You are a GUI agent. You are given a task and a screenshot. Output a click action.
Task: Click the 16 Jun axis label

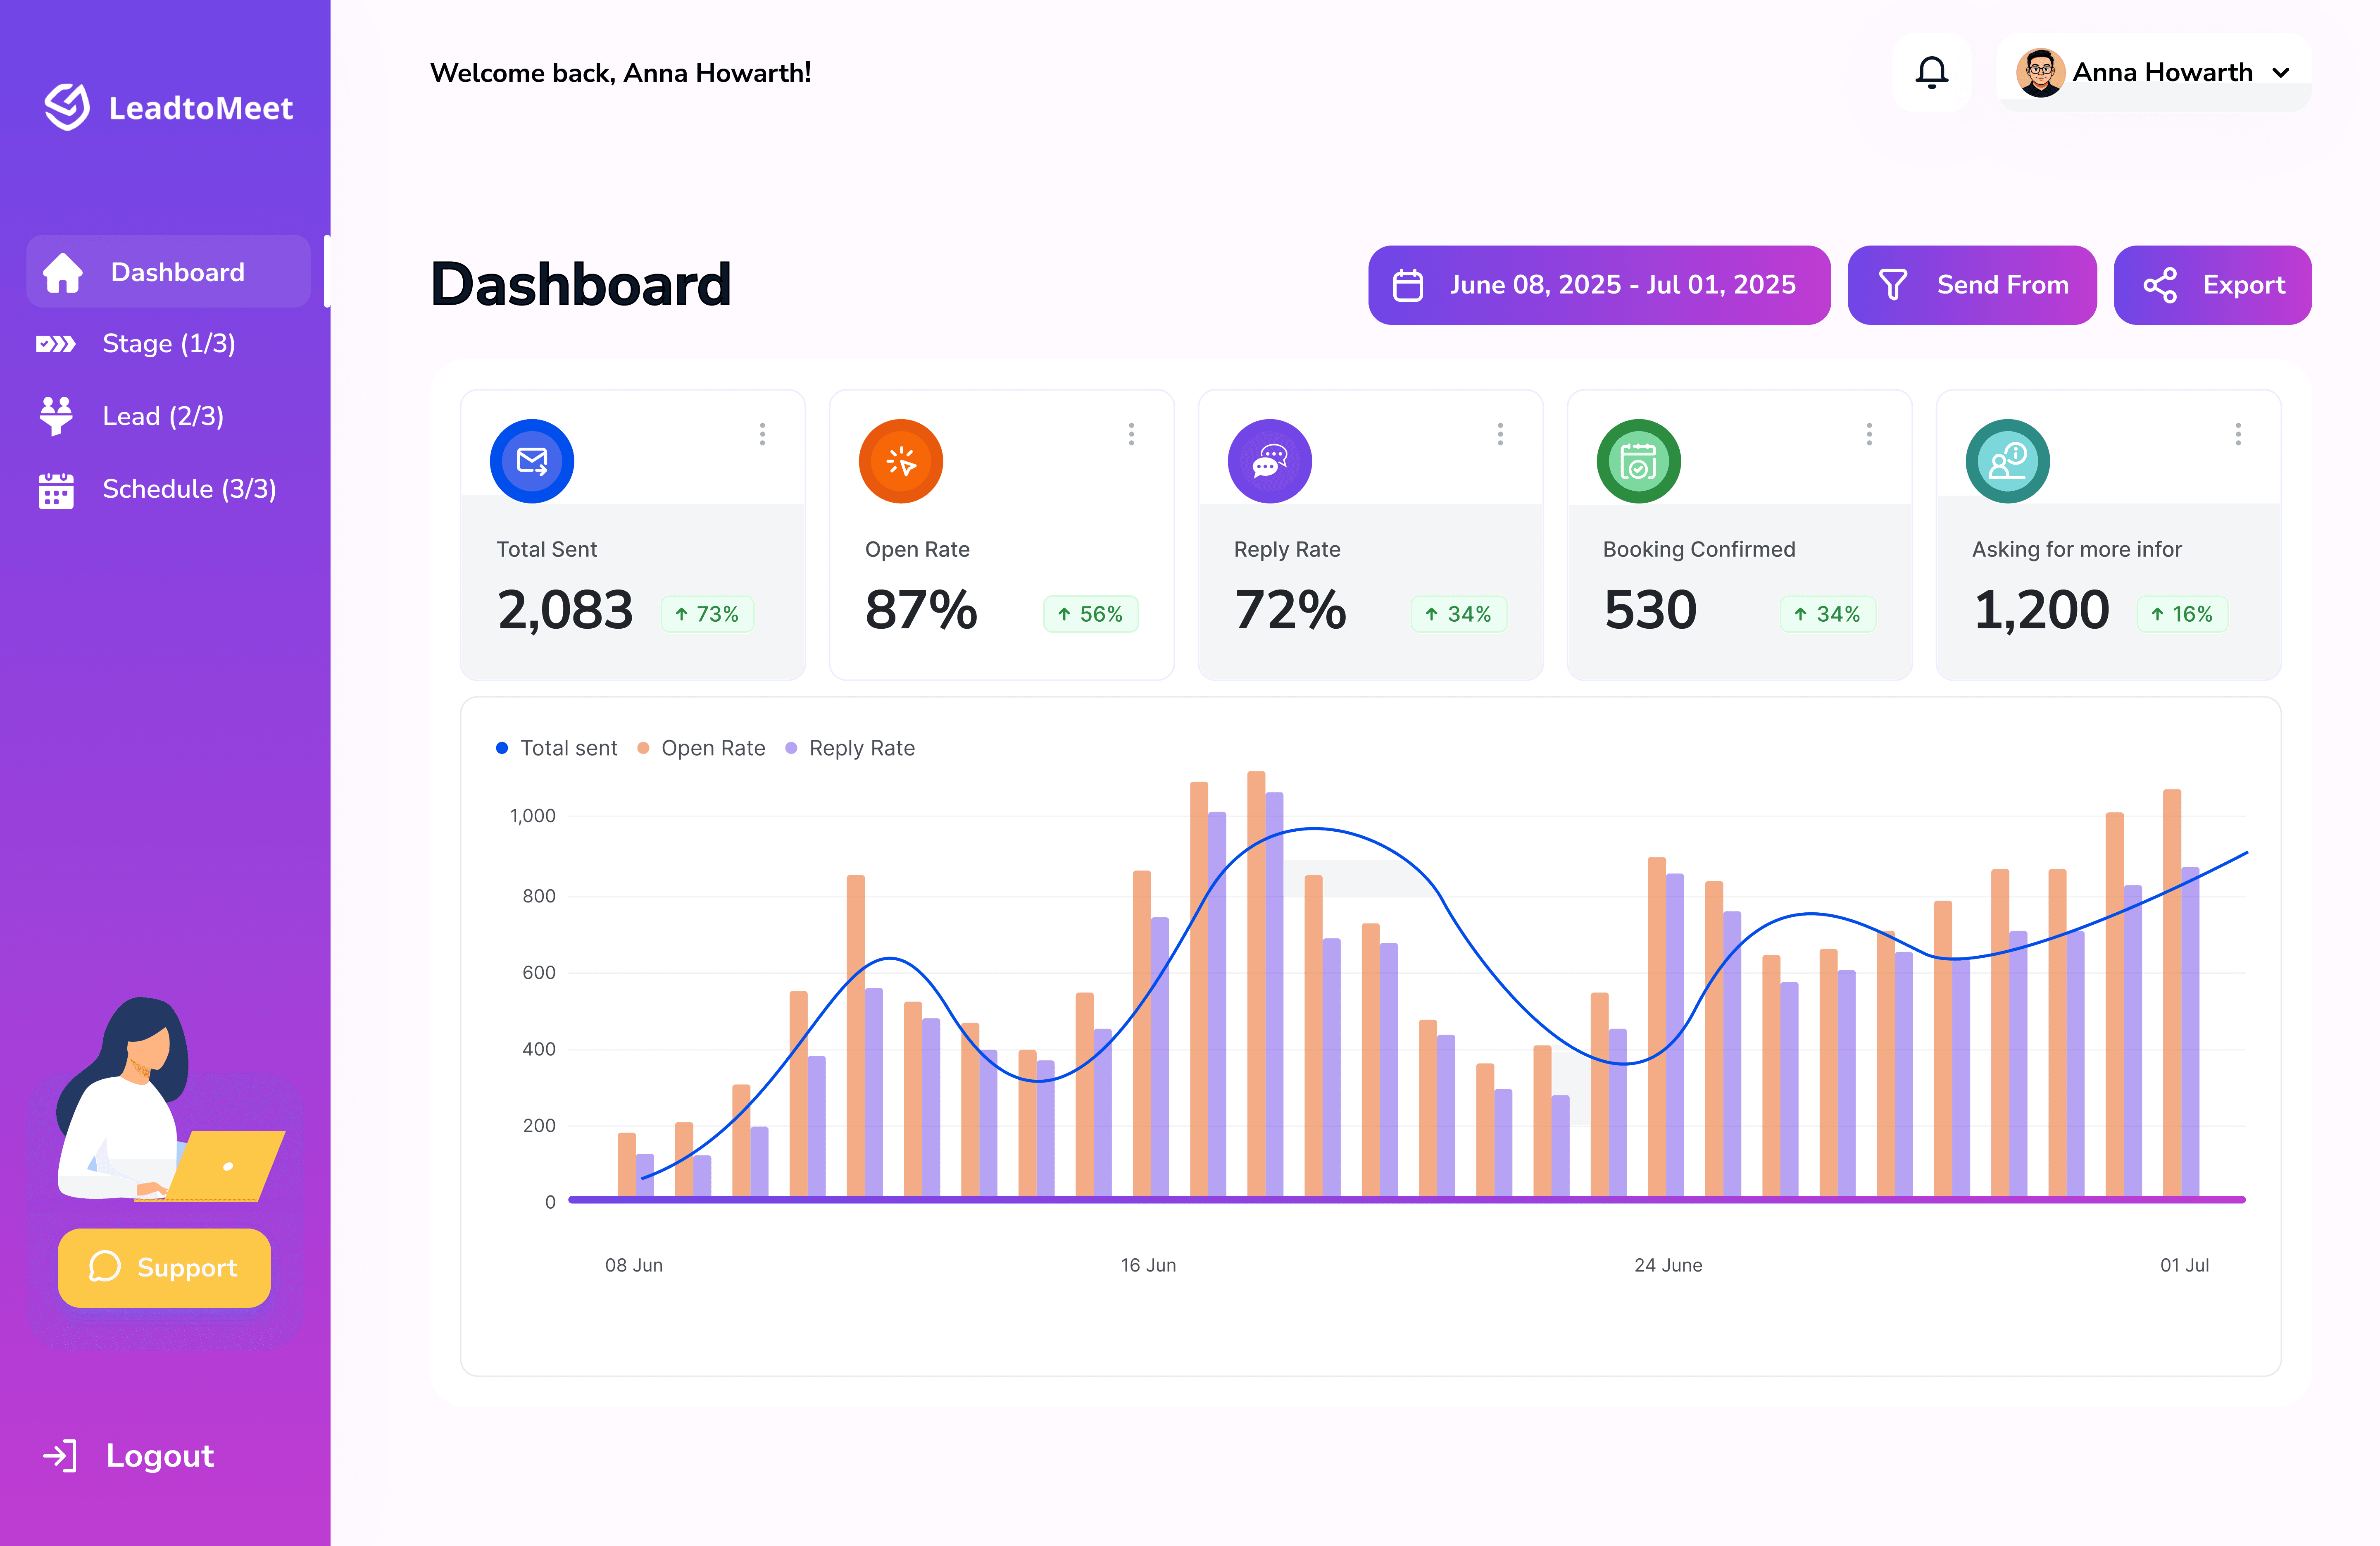point(1148,1266)
